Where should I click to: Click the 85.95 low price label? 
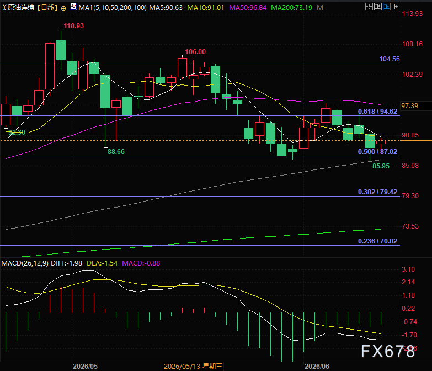[381, 166]
